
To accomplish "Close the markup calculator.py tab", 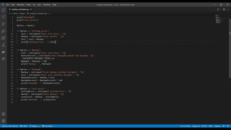I will (x=31, y=9).
